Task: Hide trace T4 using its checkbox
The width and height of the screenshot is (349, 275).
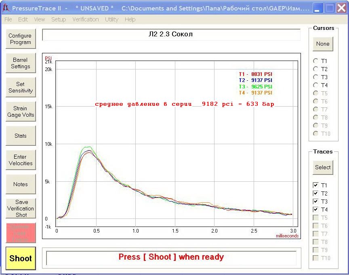Action: [x=315, y=210]
